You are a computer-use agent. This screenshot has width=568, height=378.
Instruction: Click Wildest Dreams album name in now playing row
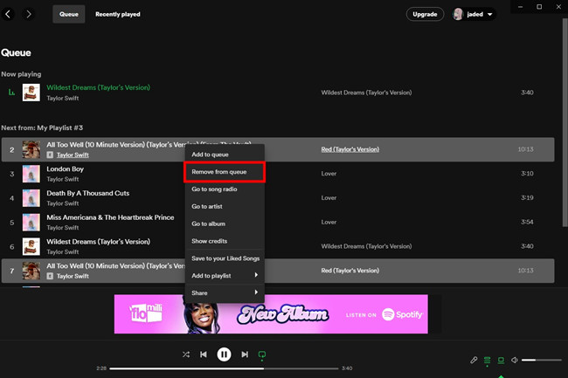(x=366, y=93)
